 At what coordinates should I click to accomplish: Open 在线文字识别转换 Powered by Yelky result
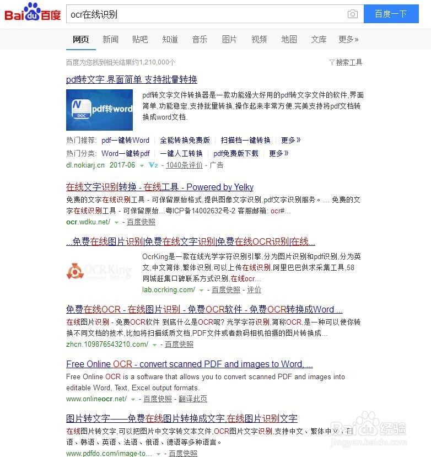click(x=160, y=187)
